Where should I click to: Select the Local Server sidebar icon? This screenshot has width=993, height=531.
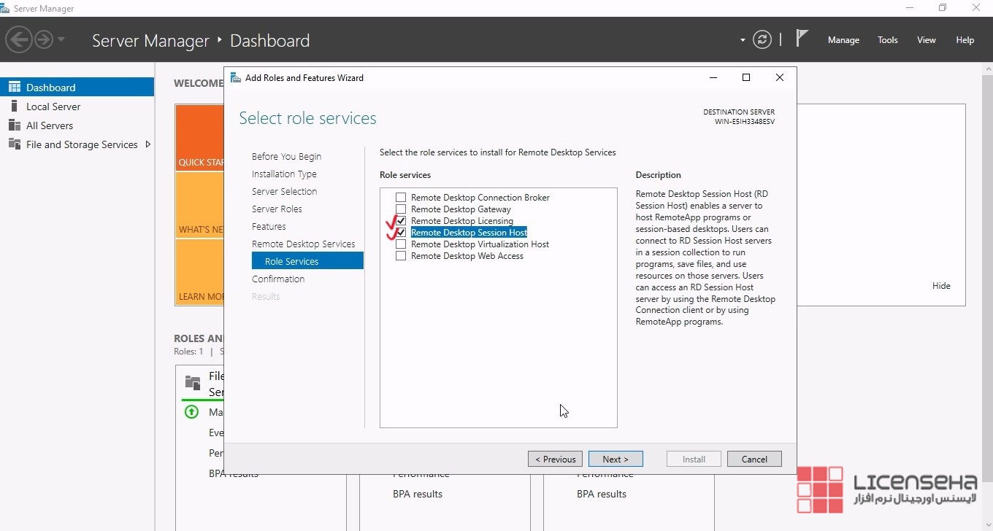(14, 106)
